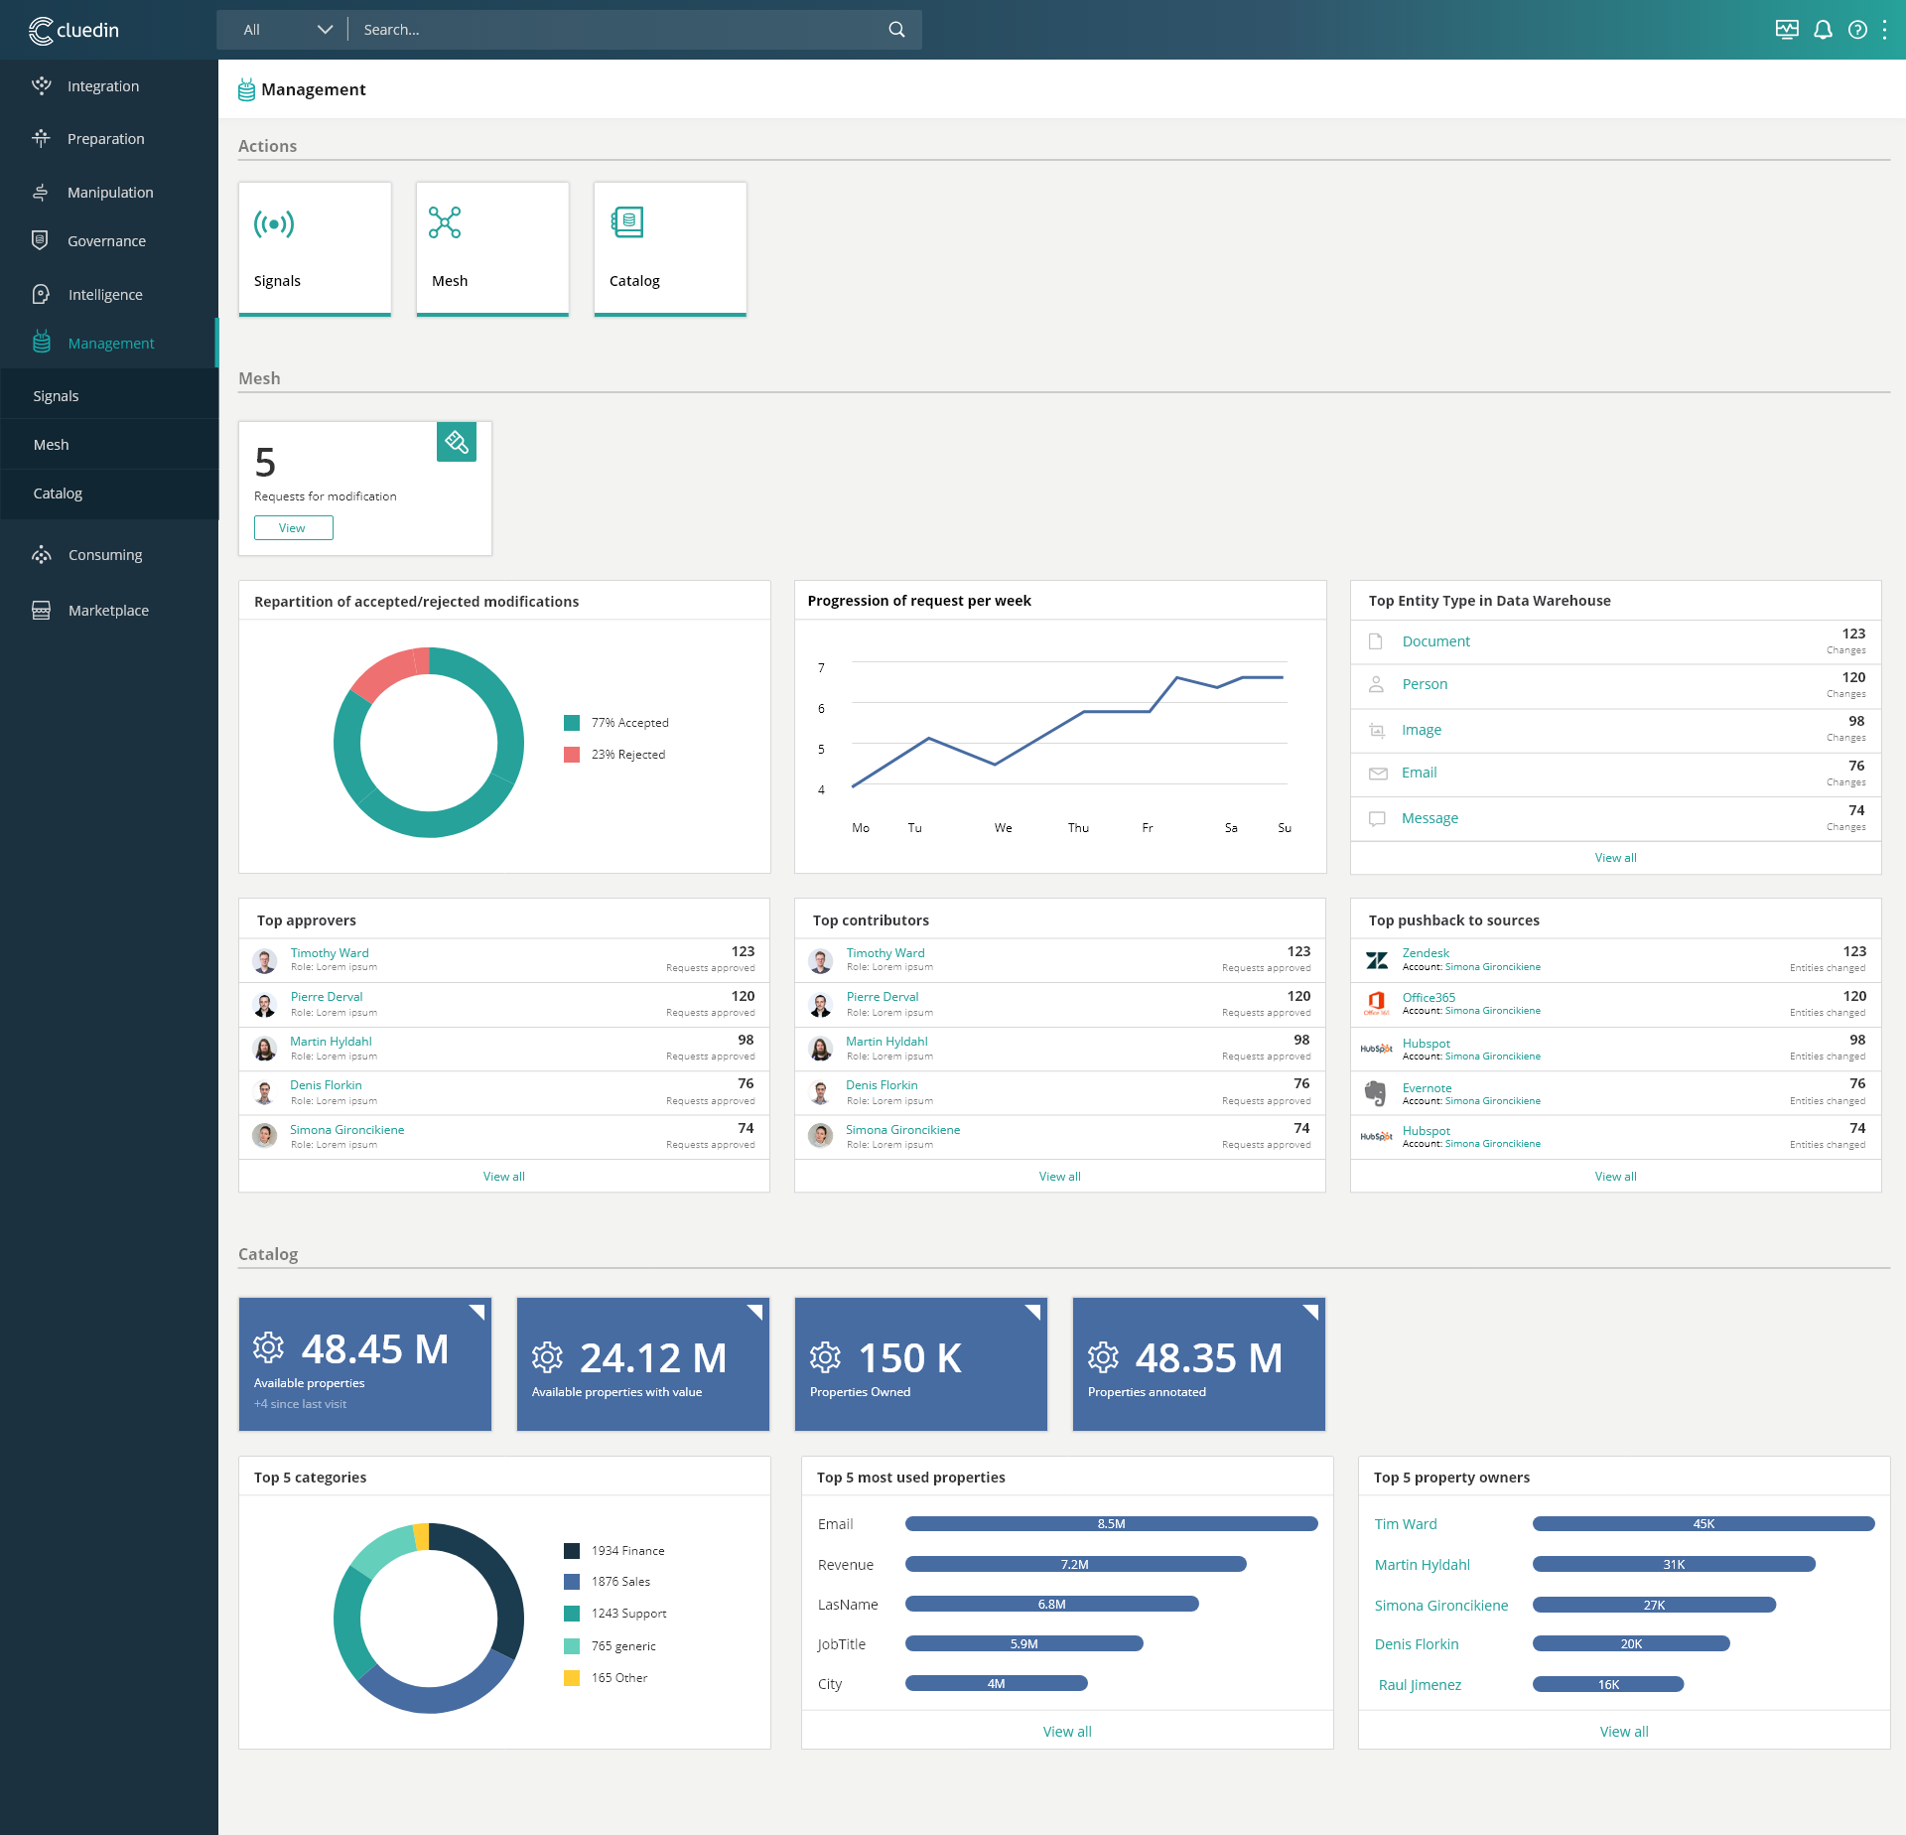Click the Integration sidebar icon
The width and height of the screenshot is (1906, 1835).
click(41, 85)
